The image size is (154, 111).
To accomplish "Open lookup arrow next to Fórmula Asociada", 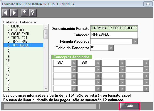I will (135, 41).
